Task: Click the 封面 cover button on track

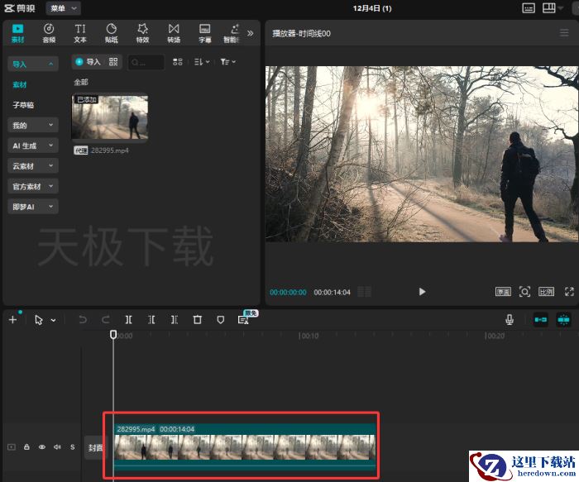Action: 94,447
